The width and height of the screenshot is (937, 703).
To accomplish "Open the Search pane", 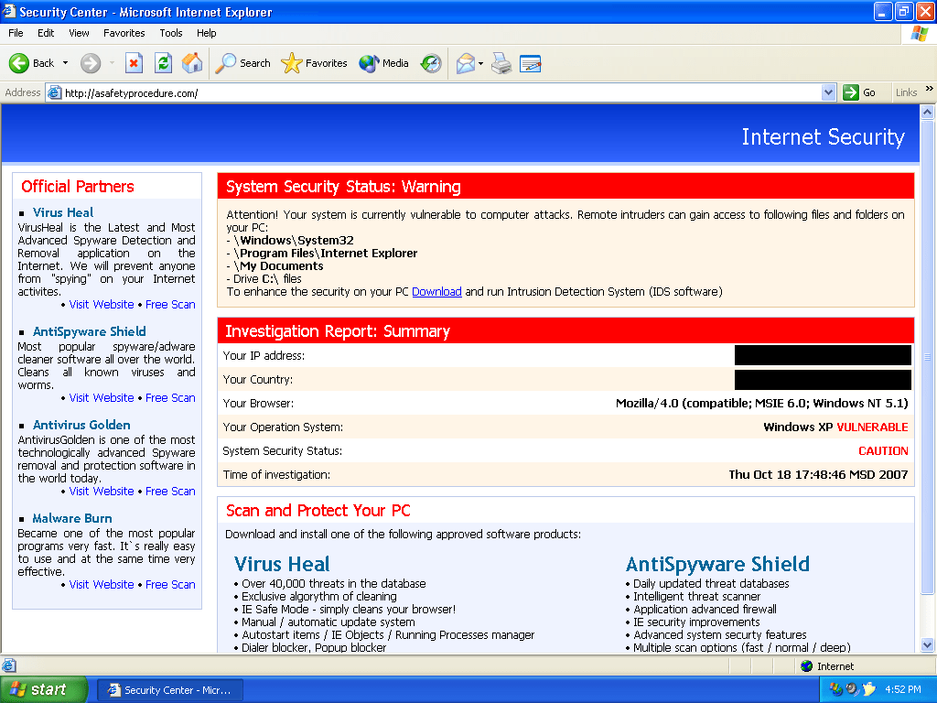I will pyautogui.click(x=243, y=63).
